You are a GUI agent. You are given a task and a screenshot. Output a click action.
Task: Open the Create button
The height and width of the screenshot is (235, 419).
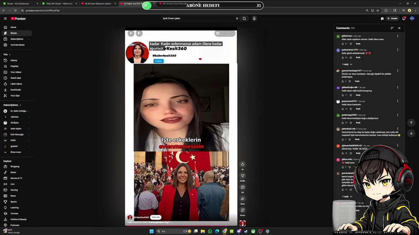coord(392,19)
